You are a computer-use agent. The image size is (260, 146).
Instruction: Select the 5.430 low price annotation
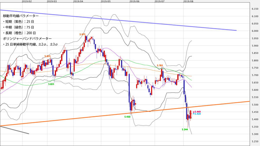pos(127,117)
